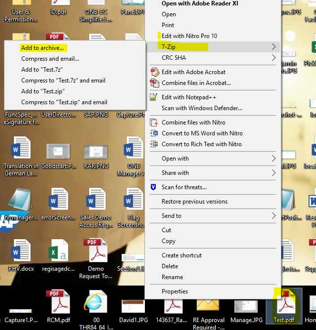This screenshot has height=330, width=316.
Task: Click the Internet Explorer 00 THR84 icon
Action: (x=95, y=302)
